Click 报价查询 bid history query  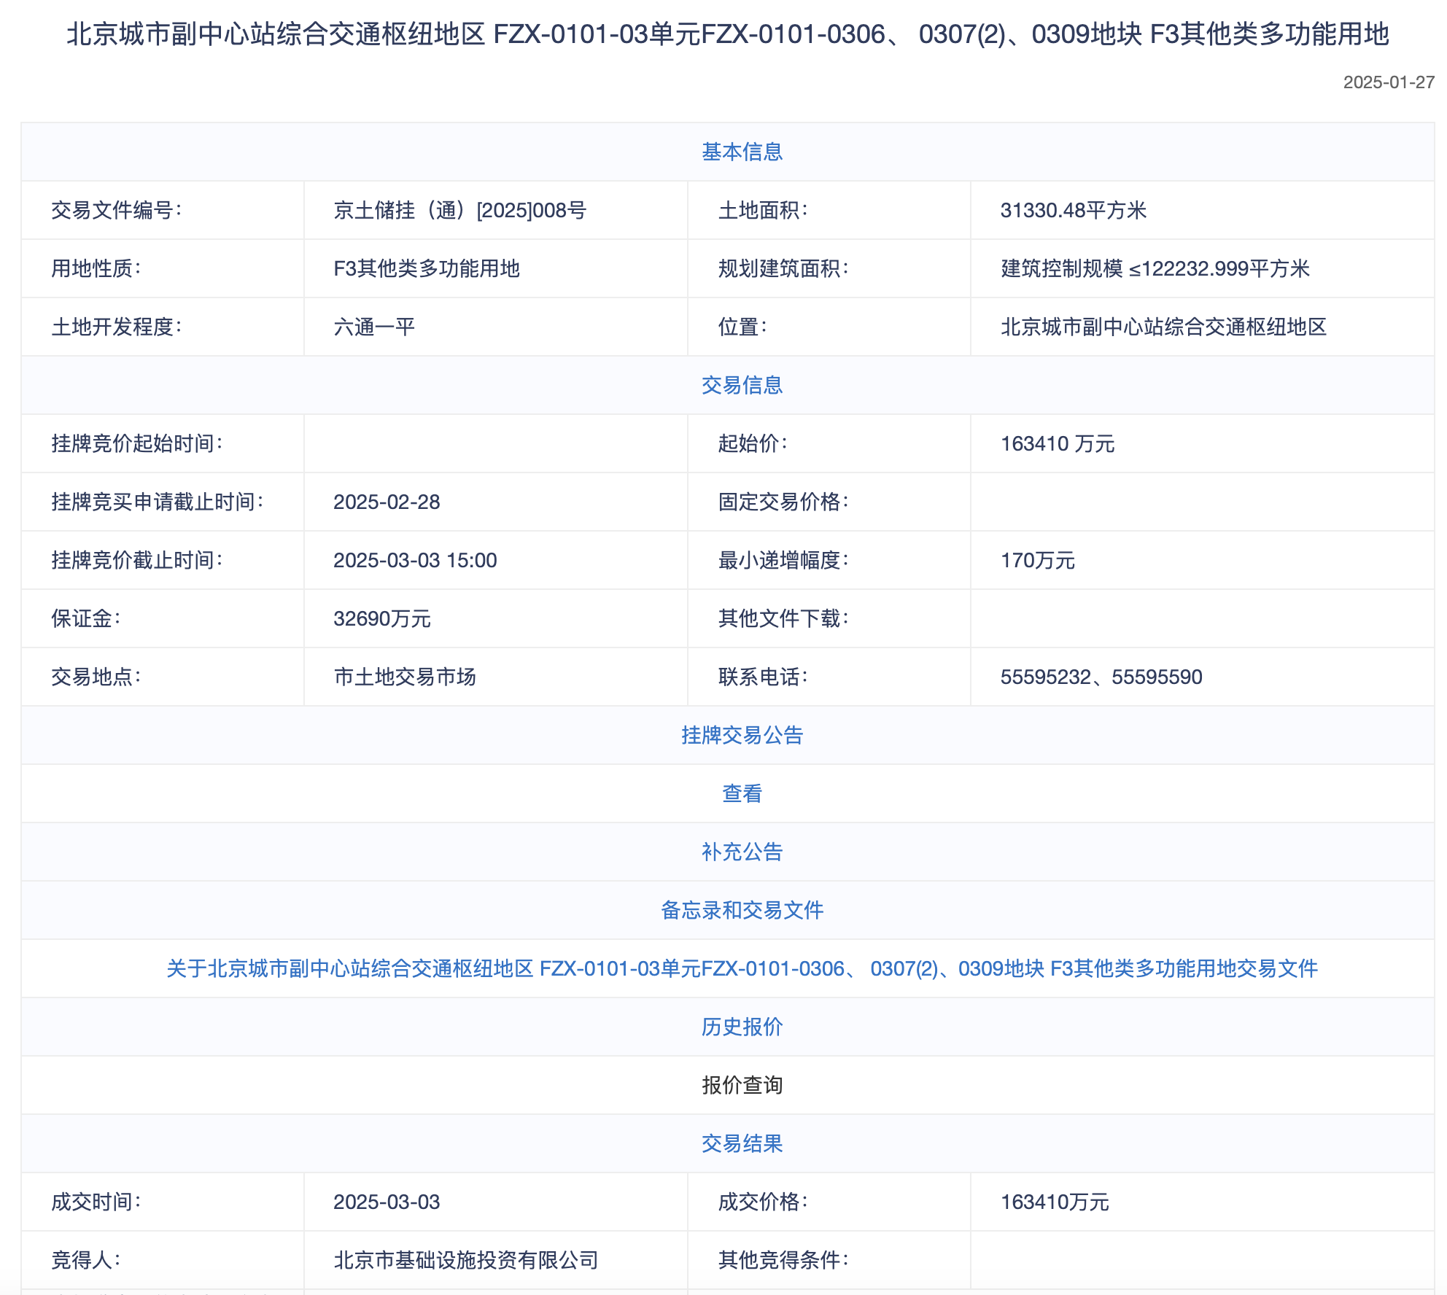coord(742,1085)
